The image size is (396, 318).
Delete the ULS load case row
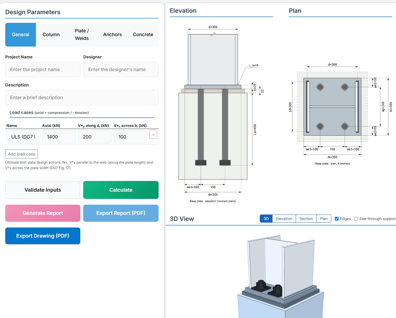click(x=153, y=134)
